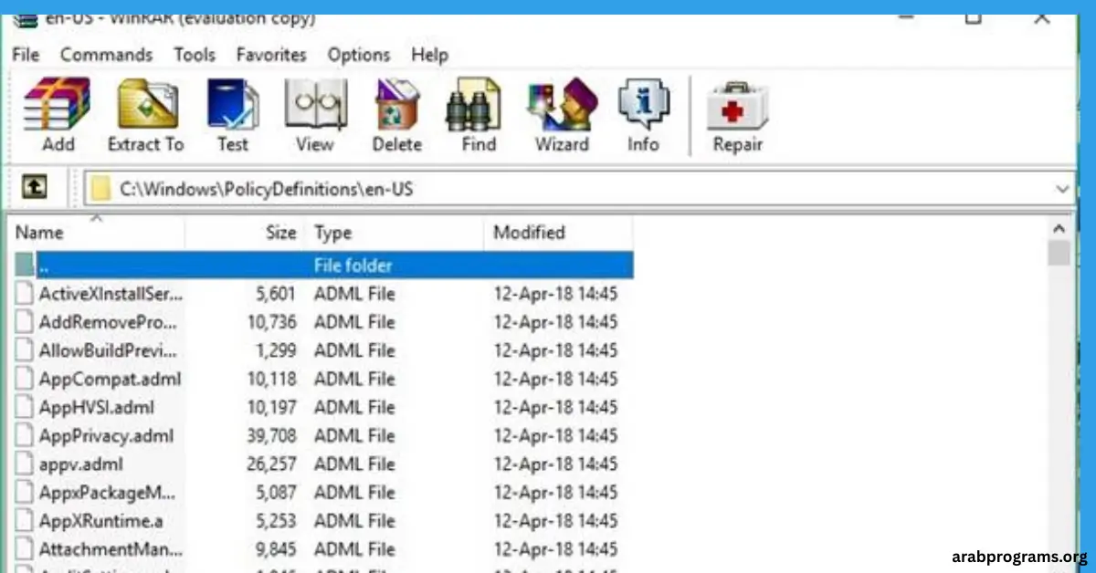
Task: Click the folder icon in address bar
Action: [x=100, y=189]
